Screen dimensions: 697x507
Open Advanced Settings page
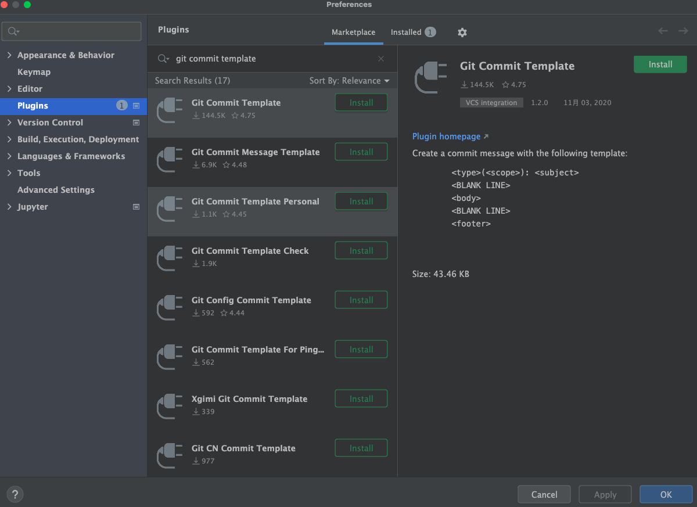[x=56, y=190]
